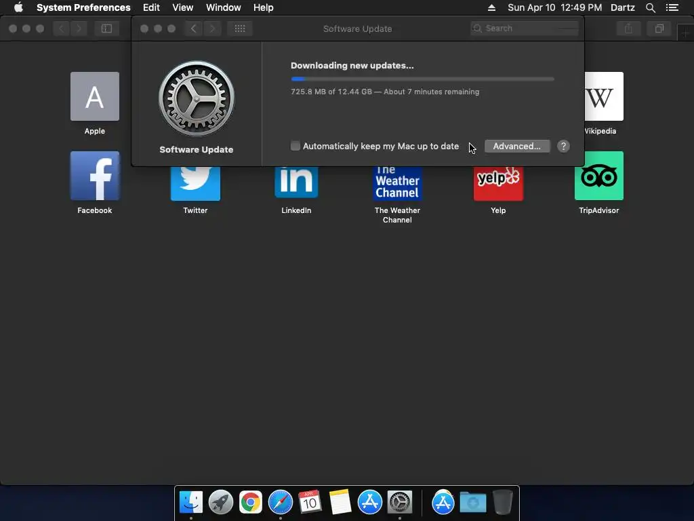
Task: Open Notes from the Dock
Action: (340, 502)
